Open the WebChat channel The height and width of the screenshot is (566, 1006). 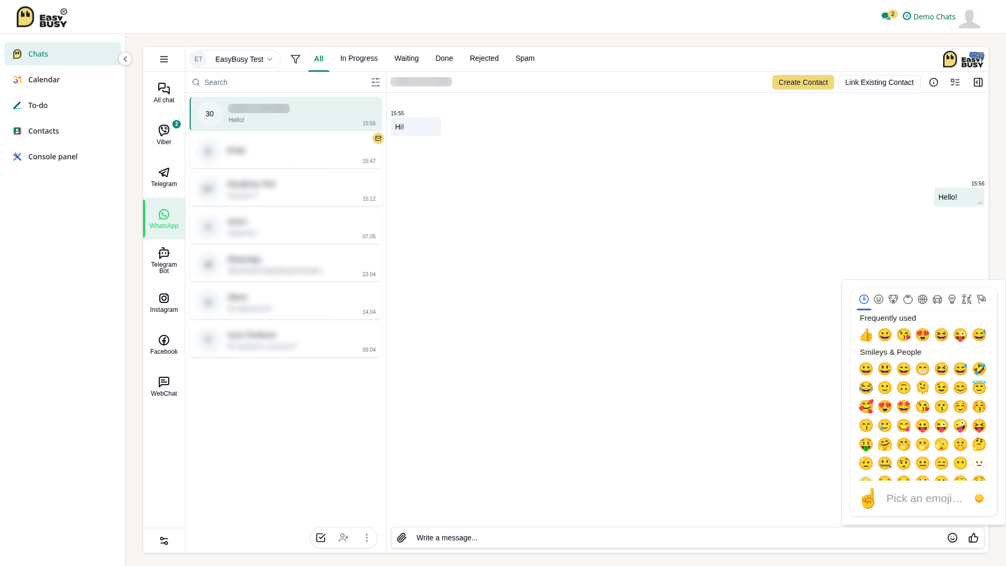pyautogui.click(x=164, y=386)
